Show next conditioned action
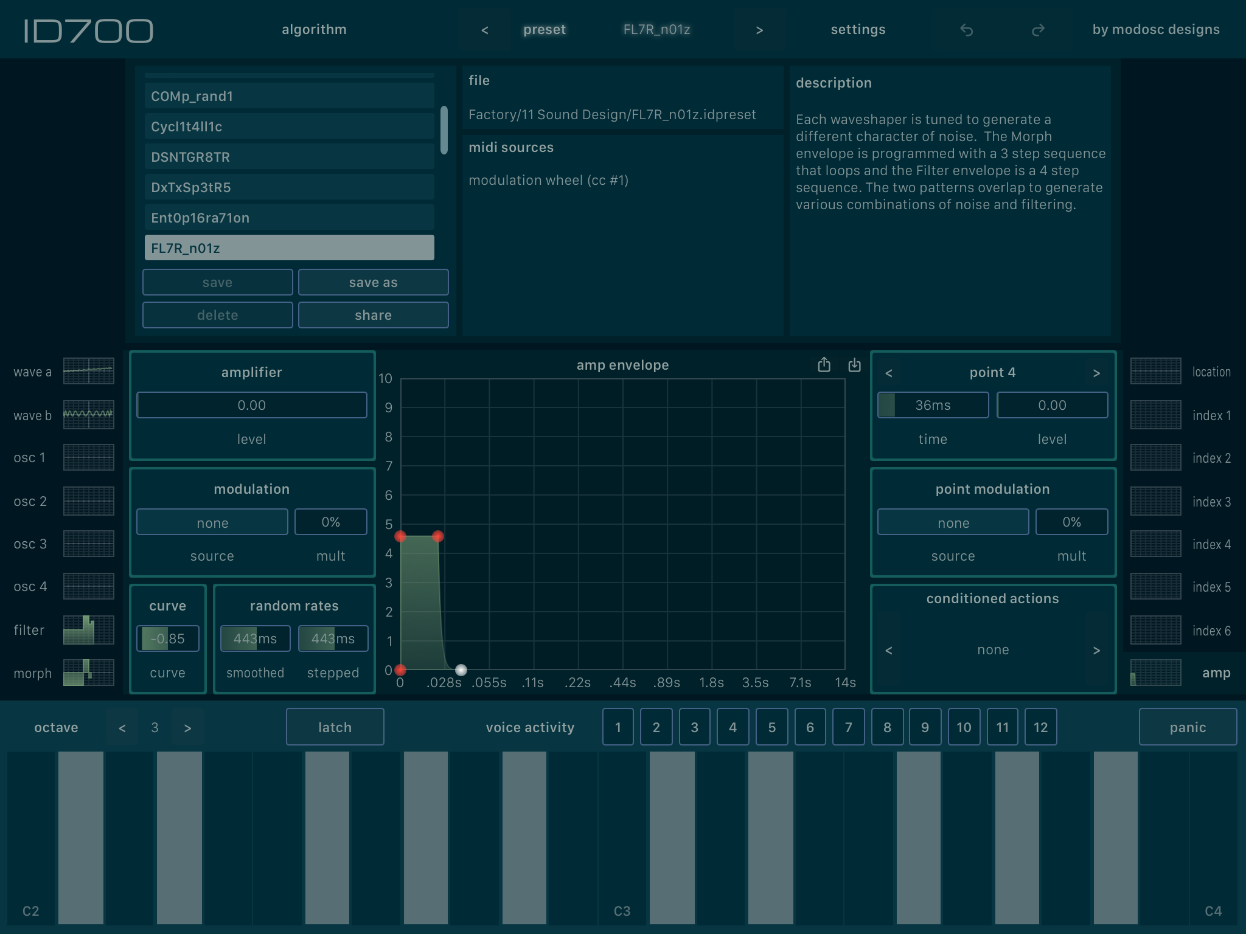Screen dimensions: 1246x934 (x=1096, y=650)
